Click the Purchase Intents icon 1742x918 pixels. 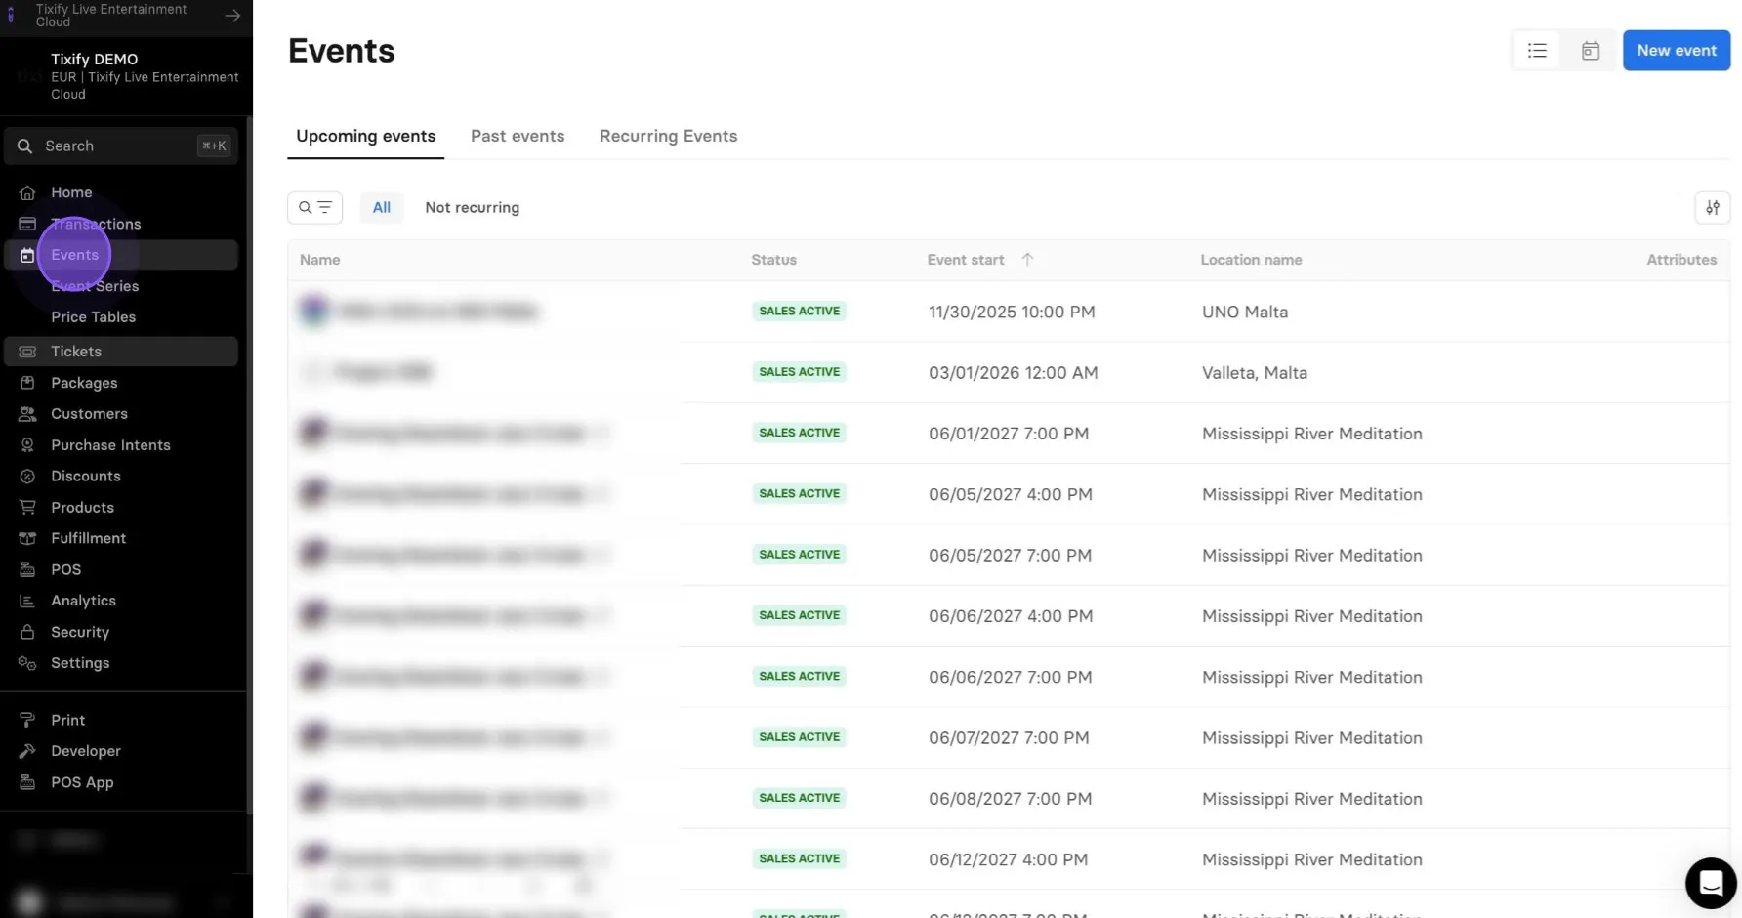pyautogui.click(x=27, y=445)
